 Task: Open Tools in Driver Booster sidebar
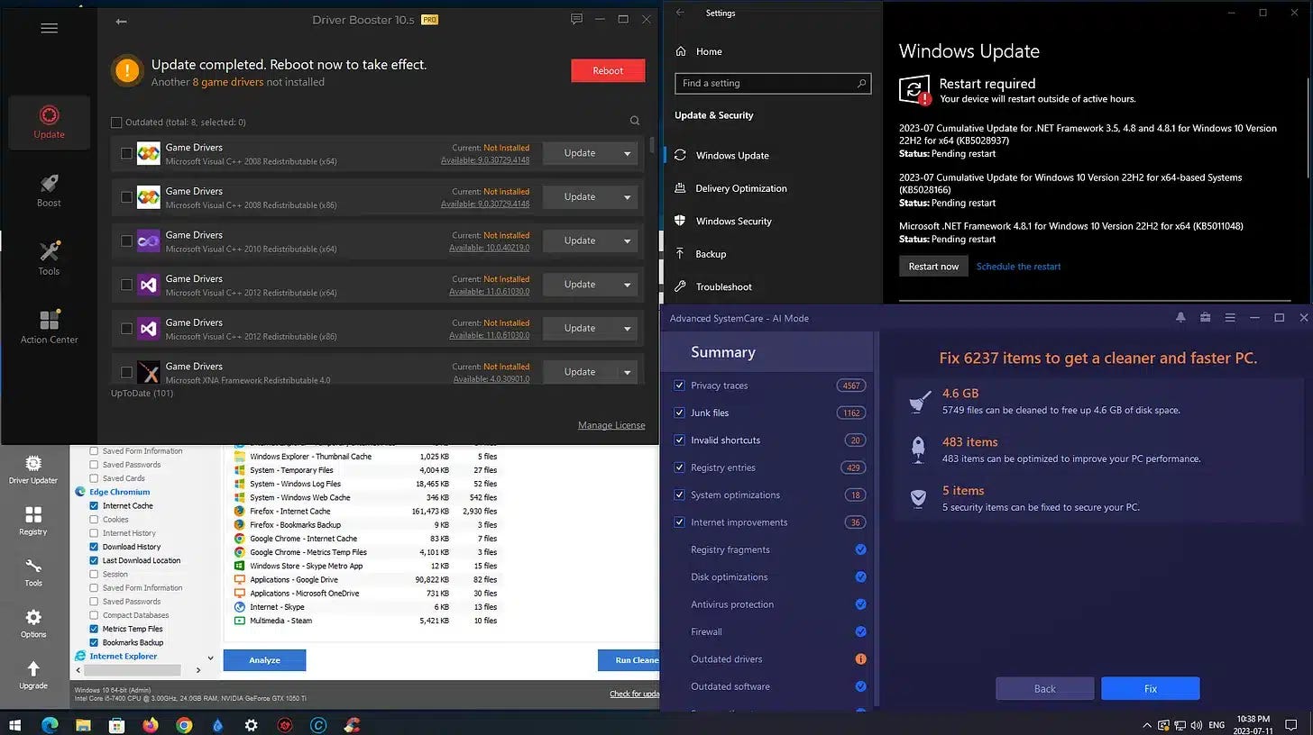[x=49, y=259]
